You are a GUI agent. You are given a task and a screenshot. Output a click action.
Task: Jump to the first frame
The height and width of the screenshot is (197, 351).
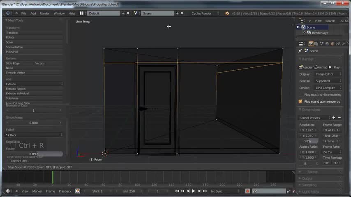pos(177,191)
